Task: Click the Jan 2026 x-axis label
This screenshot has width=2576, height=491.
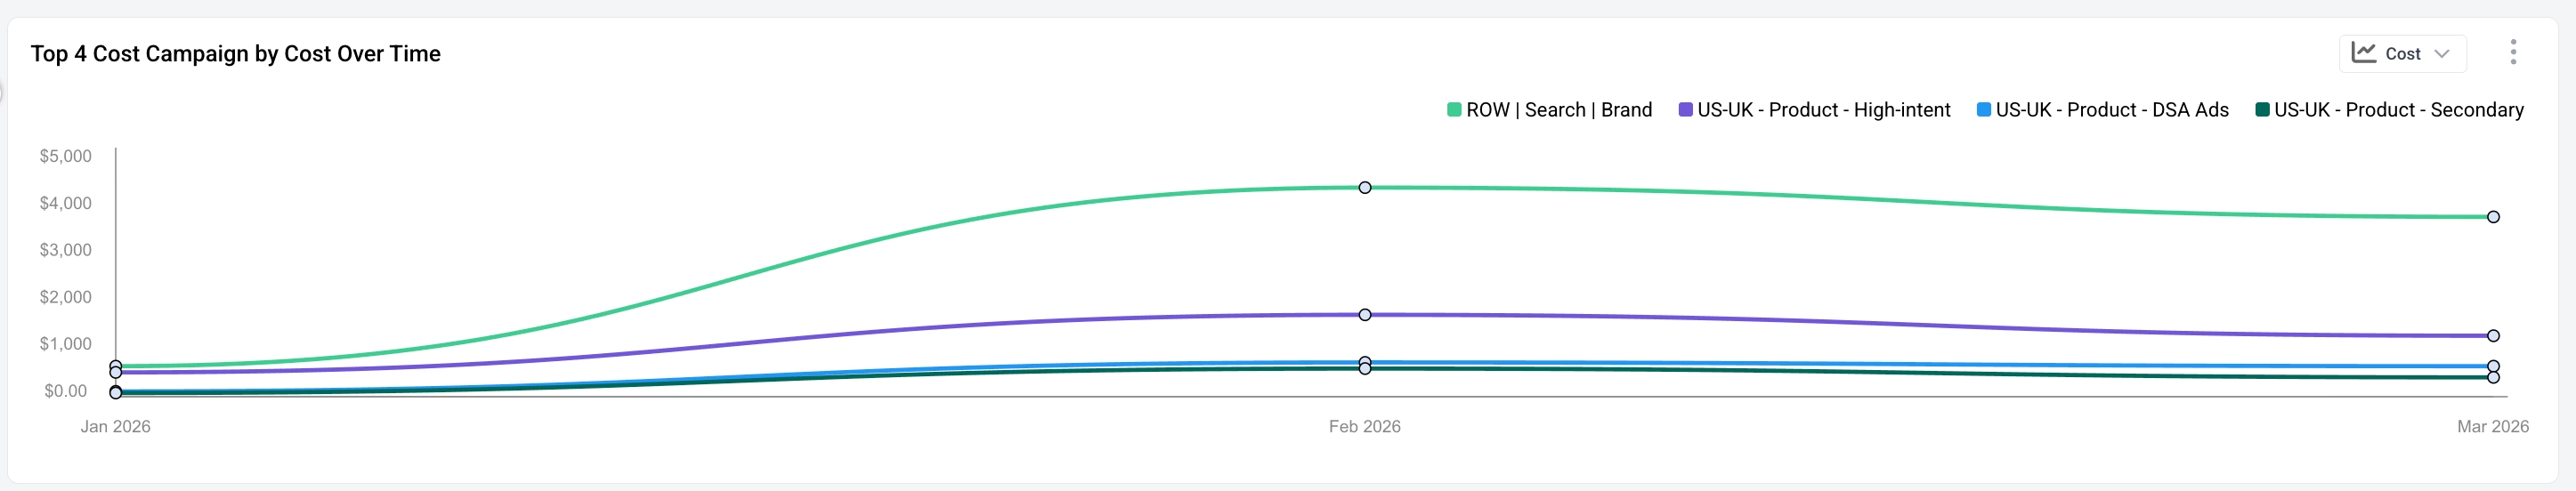Action: point(115,427)
